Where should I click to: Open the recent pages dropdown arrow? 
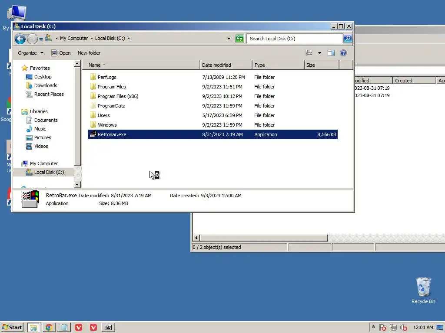point(41,39)
